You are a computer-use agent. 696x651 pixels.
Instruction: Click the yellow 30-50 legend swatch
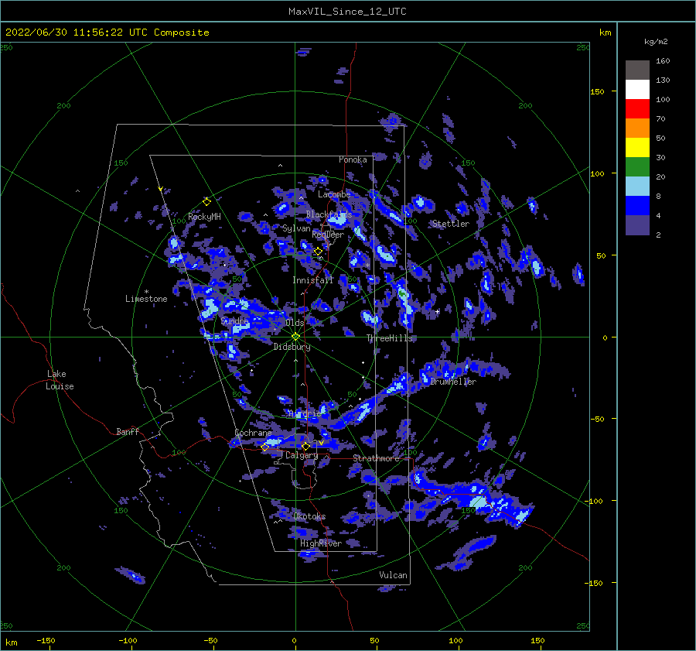[637, 148]
